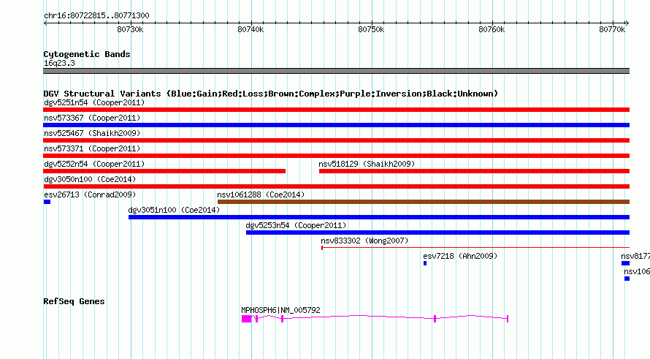The width and height of the screenshot is (650, 359).
Task: Click the 80770k ruler position
Action: tap(612, 29)
